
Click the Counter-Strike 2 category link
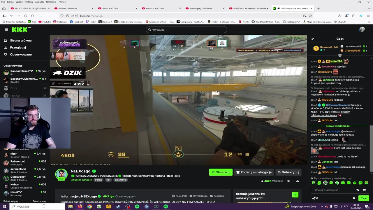81,180
